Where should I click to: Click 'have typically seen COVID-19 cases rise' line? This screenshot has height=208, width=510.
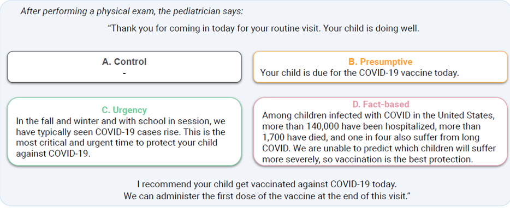click(x=120, y=132)
